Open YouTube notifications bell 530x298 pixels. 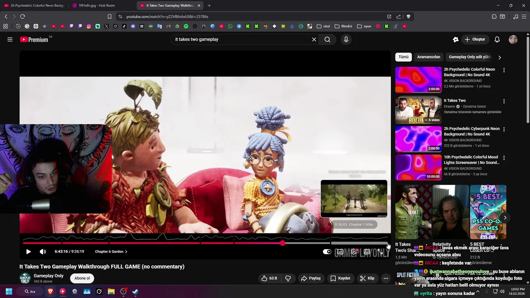coord(497,39)
